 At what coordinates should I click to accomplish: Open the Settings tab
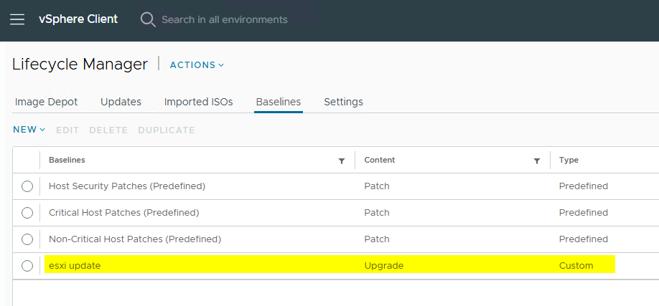coord(343,102)
